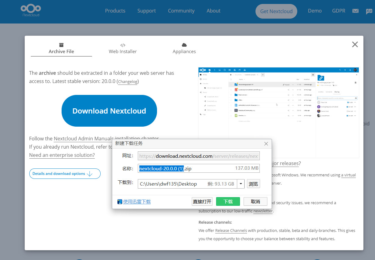The height and width of the screenshot is (260, 375).
Task: Open the Community menu
Action: point(181,11)
